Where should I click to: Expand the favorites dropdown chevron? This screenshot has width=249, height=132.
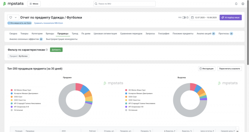16,17
